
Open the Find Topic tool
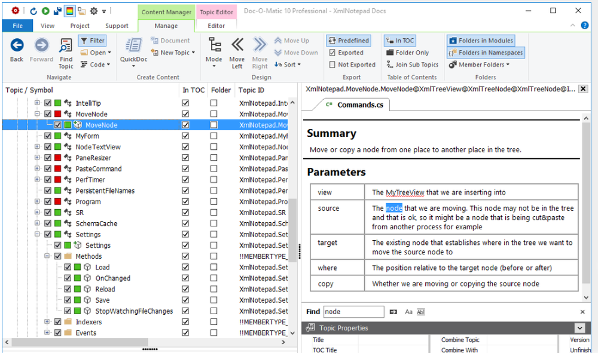pos(66,53)
